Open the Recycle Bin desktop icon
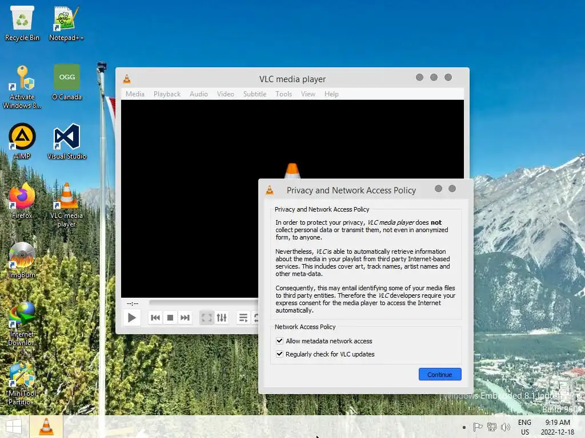Viewport: 585px width, 438px height. click(x=22, y=23)
